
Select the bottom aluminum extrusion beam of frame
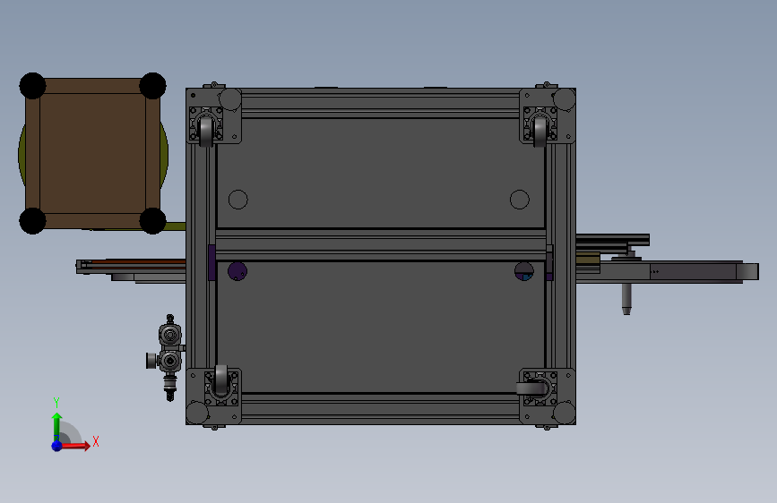pos(381,409)
